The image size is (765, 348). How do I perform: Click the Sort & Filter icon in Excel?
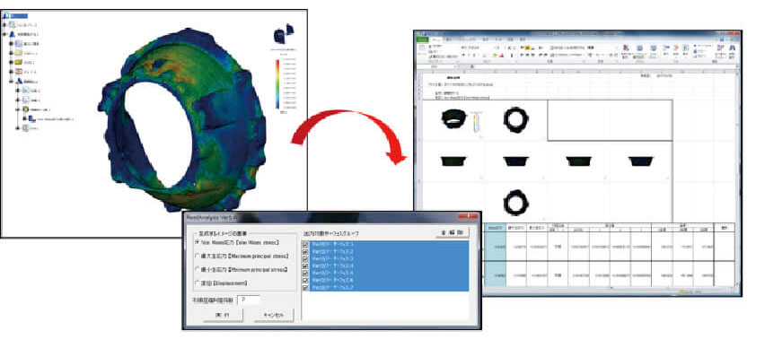click(720, 48)
